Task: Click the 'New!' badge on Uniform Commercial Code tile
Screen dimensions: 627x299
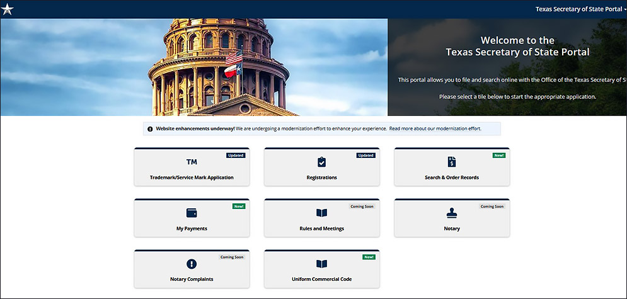Action: coord(369,257)
